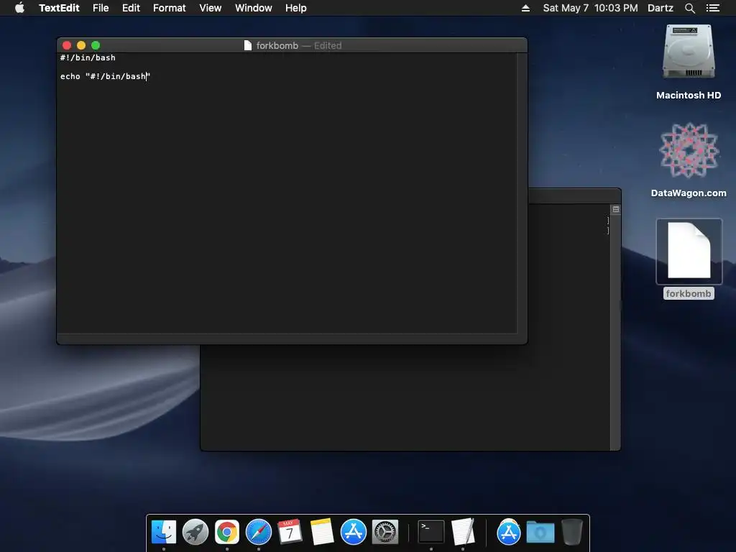Click the forkbomb document title icon
The height and width of the screenshot is (552, 736).
(x=248, y=45)
